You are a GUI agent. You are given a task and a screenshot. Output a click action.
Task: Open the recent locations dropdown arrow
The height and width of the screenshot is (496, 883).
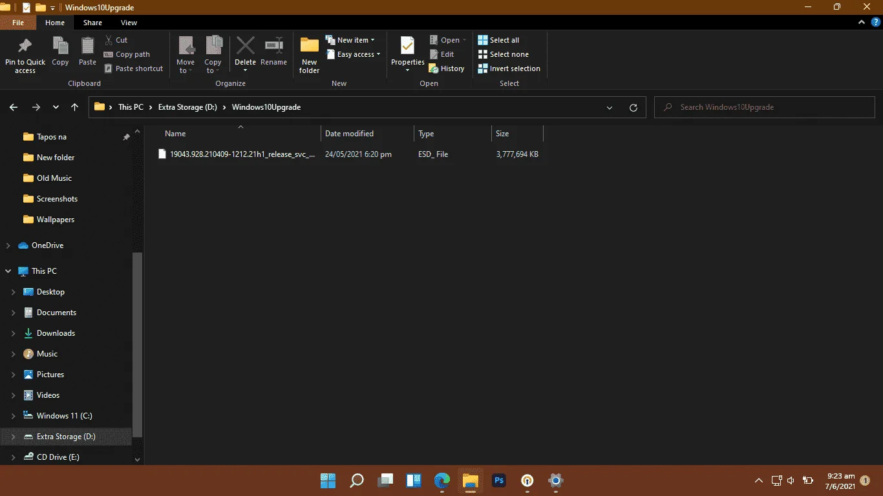coord(56,107)
